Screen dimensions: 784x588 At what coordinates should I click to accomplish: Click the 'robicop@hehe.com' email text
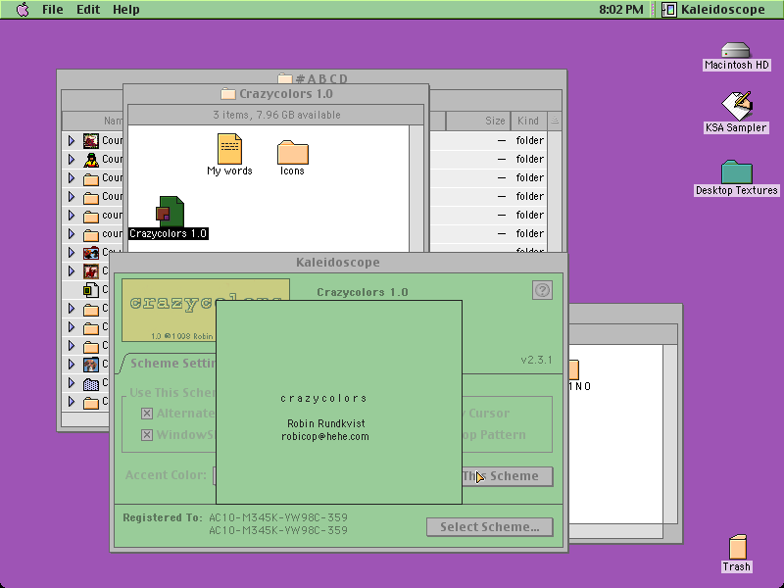tap(325, 436)
